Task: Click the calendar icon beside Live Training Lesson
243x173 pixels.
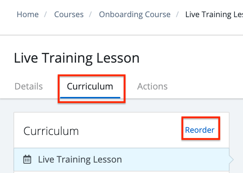Action: pos(27,159)
